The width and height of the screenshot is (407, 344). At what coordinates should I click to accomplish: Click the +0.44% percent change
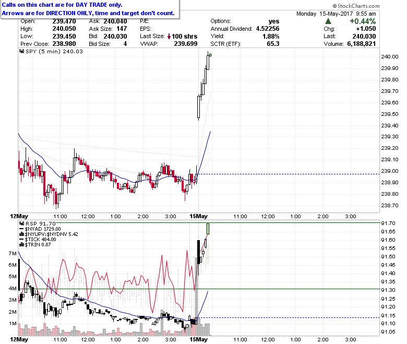pos(363,21)
